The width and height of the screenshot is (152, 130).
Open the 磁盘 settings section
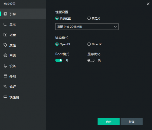pos(23,35)
